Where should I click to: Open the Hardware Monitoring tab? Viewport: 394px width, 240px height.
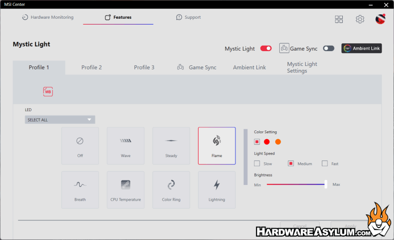click(48, 17)
